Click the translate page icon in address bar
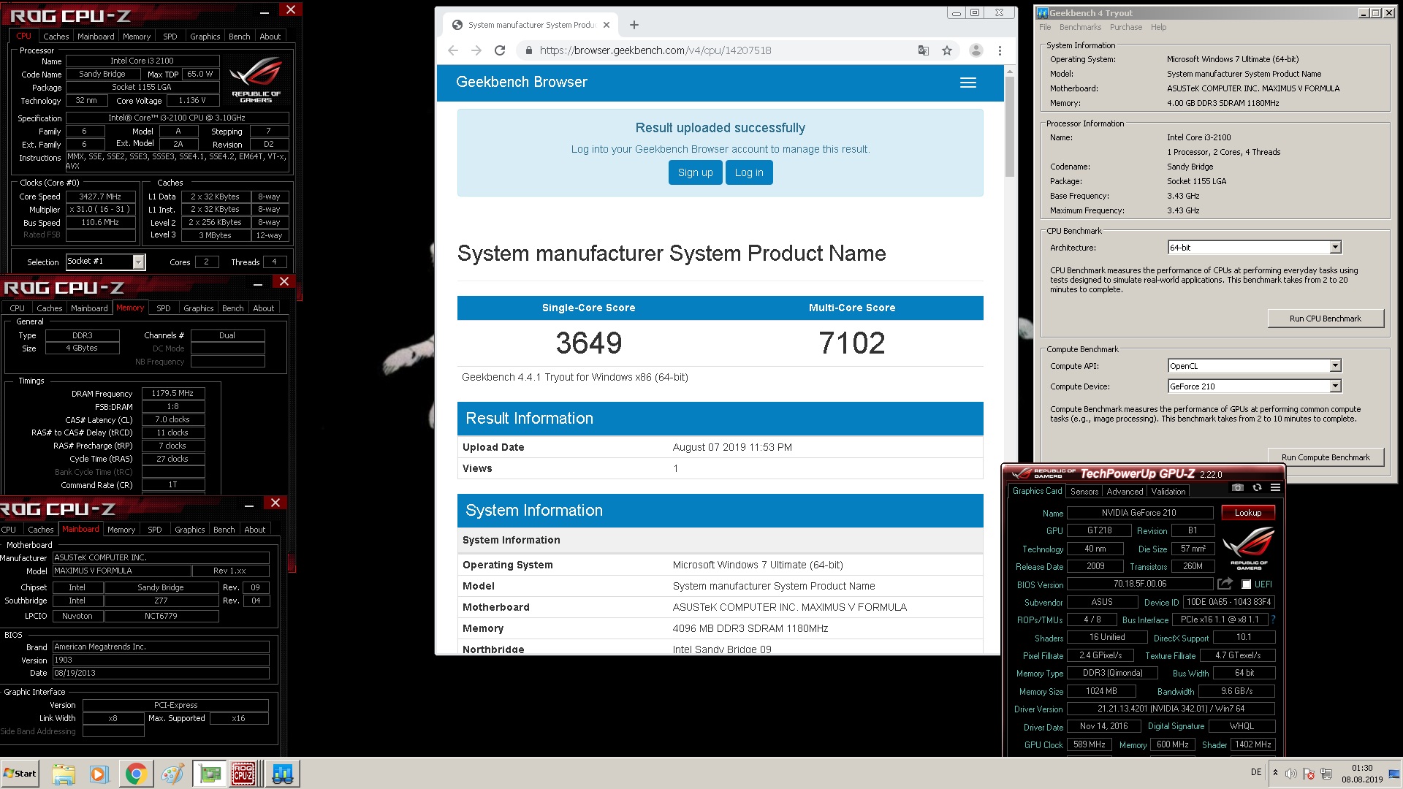Viewport: 1403px width, 789px height. tap(924, 50)
